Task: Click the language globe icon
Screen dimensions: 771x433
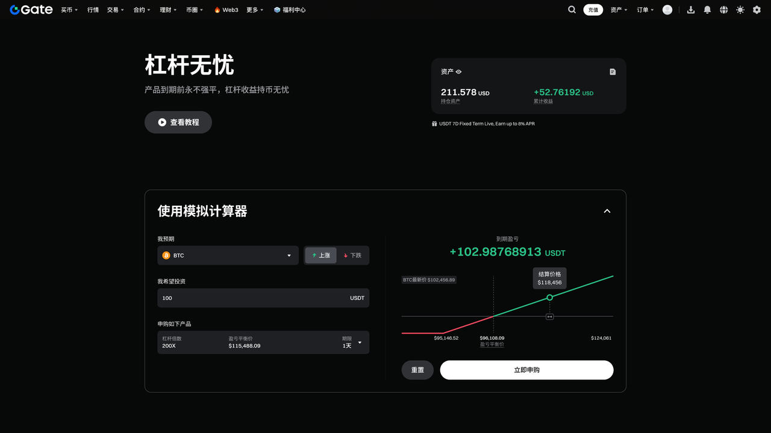Action: 723,10
